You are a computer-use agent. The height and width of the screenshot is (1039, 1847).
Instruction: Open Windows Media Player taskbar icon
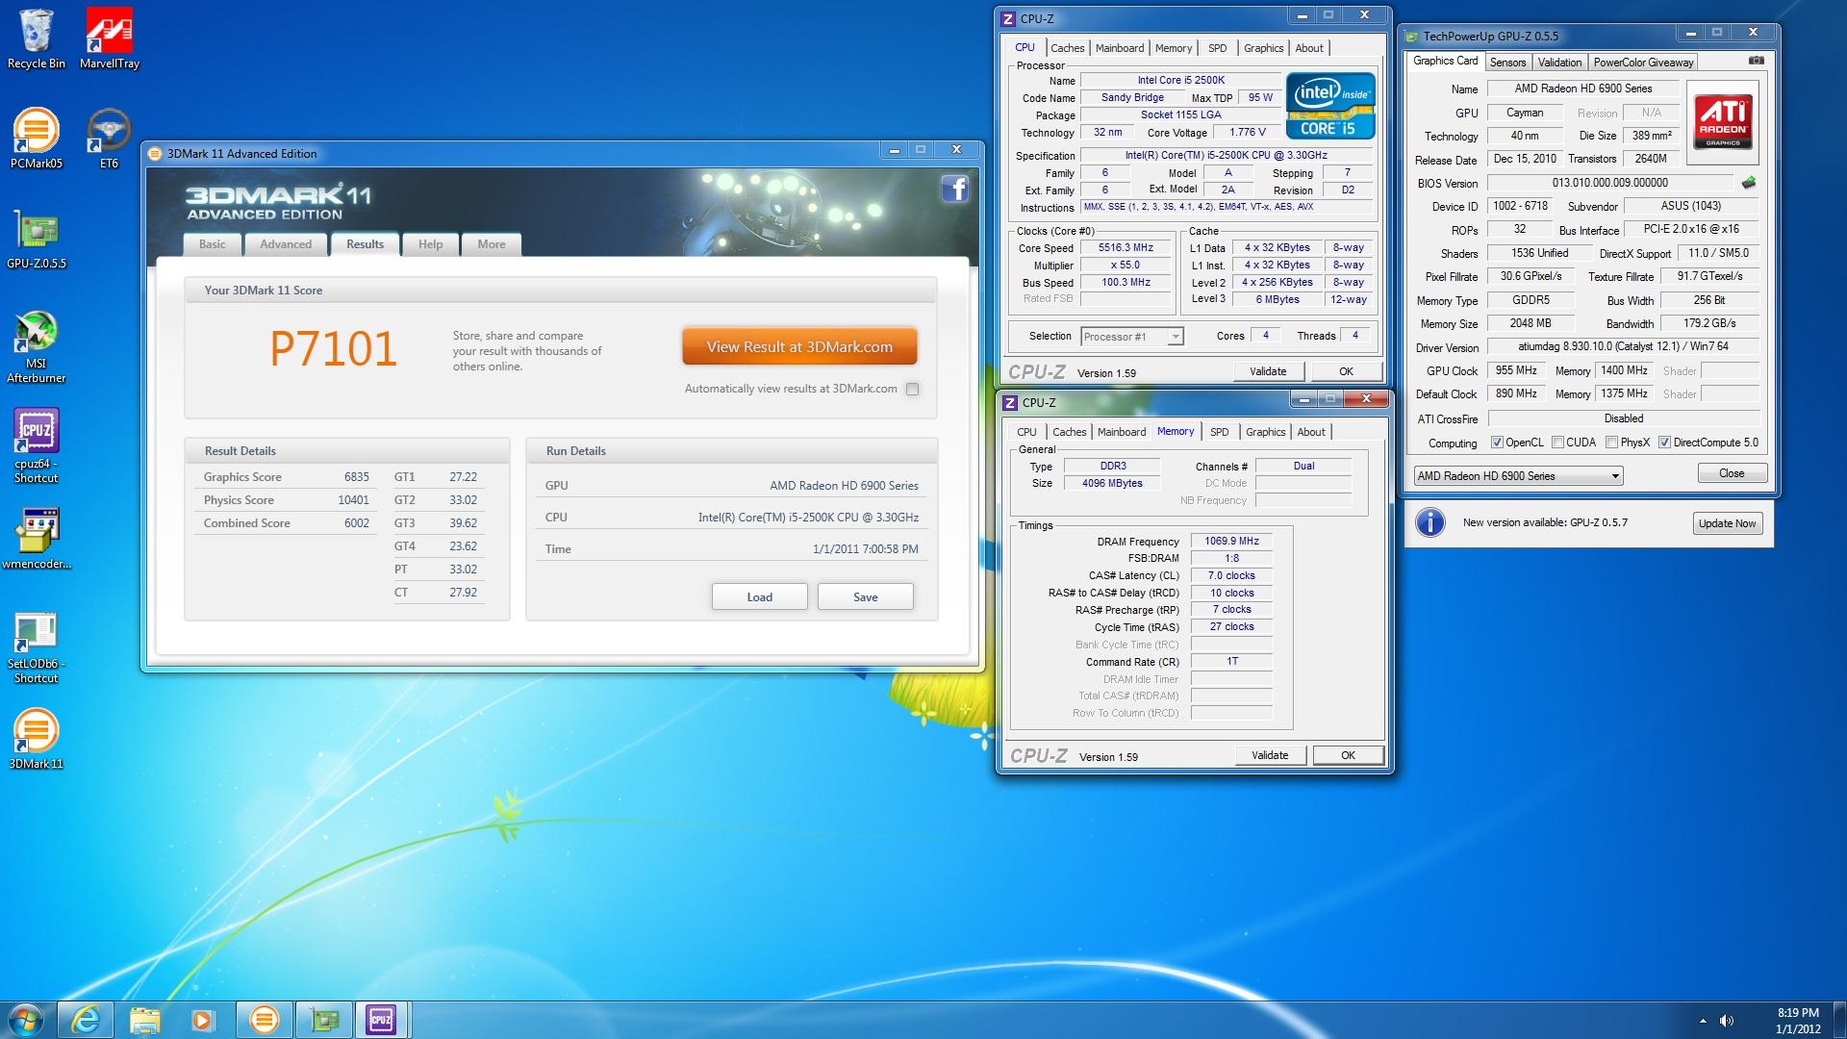[203, 1020]
